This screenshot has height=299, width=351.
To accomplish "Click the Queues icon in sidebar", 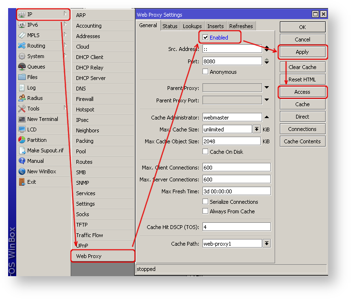I will (x=22, y=67).
